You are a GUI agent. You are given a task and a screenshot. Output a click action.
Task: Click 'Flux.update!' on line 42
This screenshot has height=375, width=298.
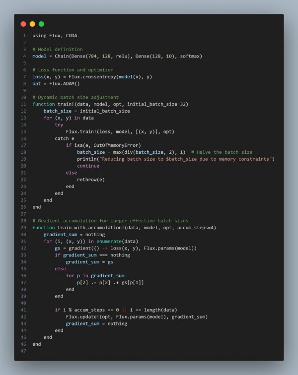pos(81,317)
